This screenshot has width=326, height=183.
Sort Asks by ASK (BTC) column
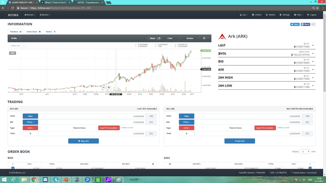pyautogui.click(x=197, y=164)
